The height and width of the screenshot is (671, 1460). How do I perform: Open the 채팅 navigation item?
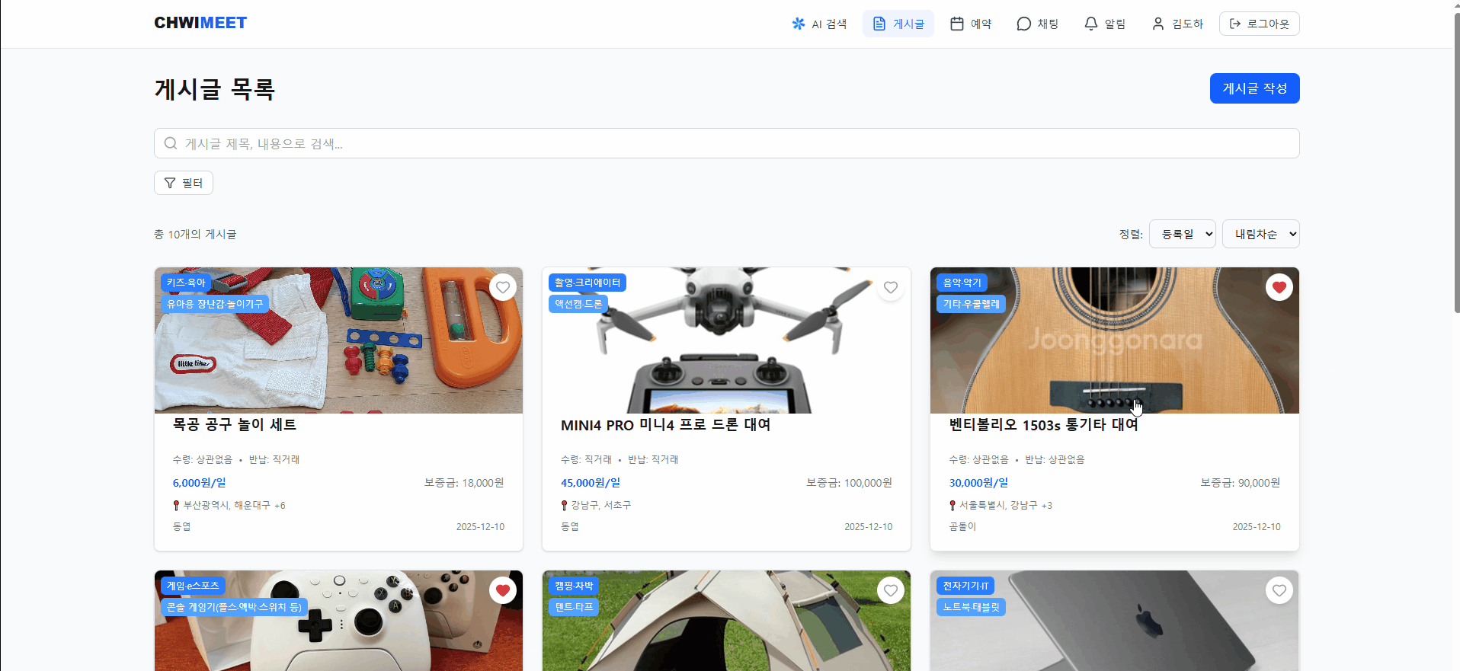[1038, 24]
